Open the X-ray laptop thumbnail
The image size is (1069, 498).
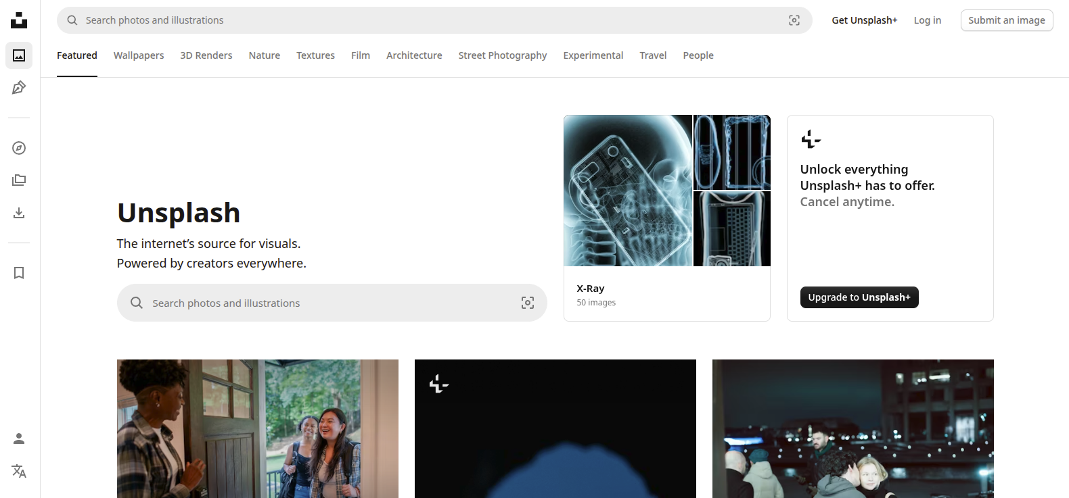pyautogui.click(x=732, y=229)
